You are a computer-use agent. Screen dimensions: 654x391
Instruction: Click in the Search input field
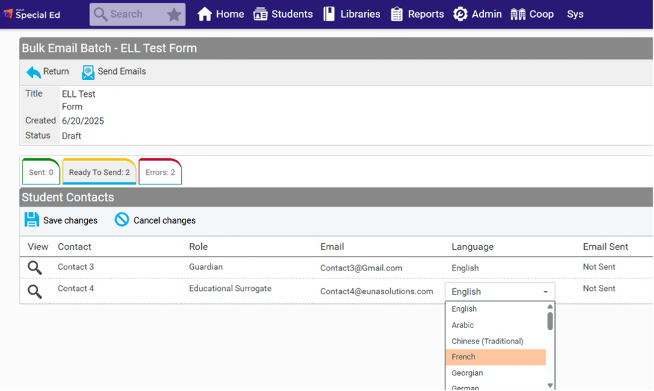(137, 14)
